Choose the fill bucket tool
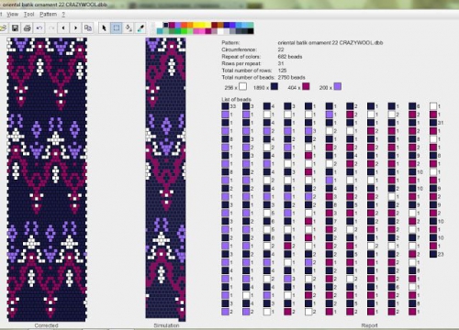 129,28
